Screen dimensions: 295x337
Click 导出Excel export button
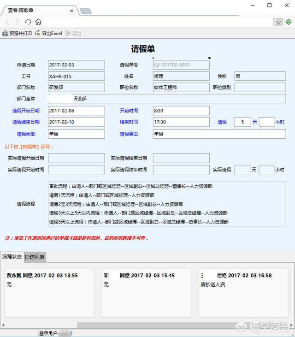click(48, 33)
